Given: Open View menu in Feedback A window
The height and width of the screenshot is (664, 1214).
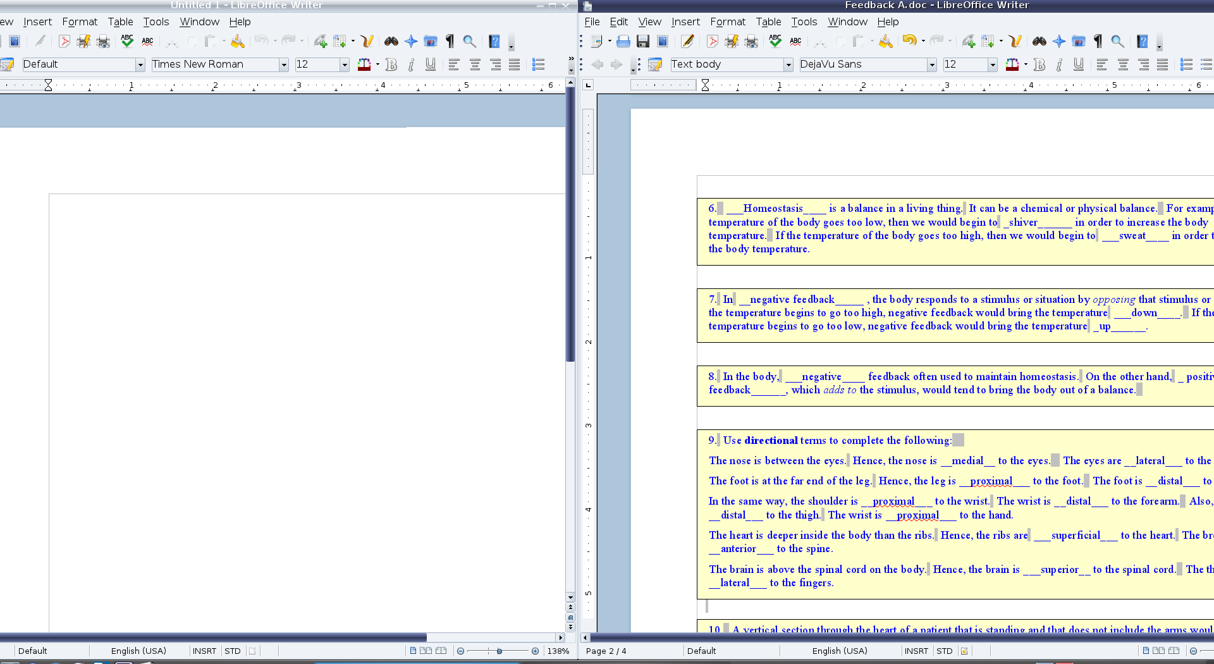Looking at the screenshot, I should click(x=649, y=22).
